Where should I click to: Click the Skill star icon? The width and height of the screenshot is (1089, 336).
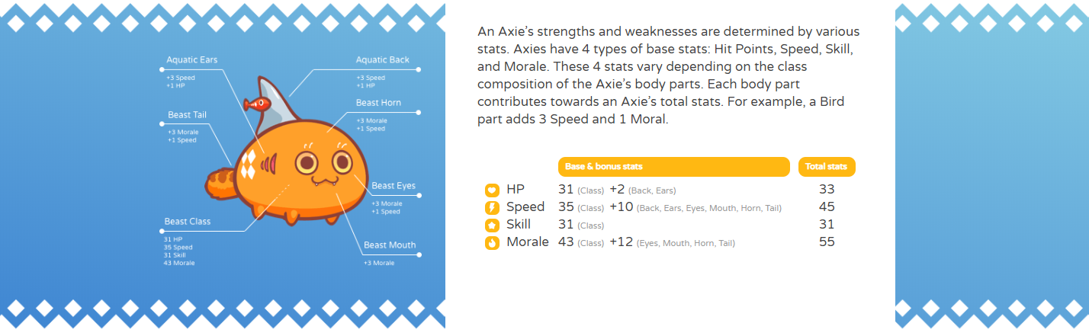tap(492, 225)
